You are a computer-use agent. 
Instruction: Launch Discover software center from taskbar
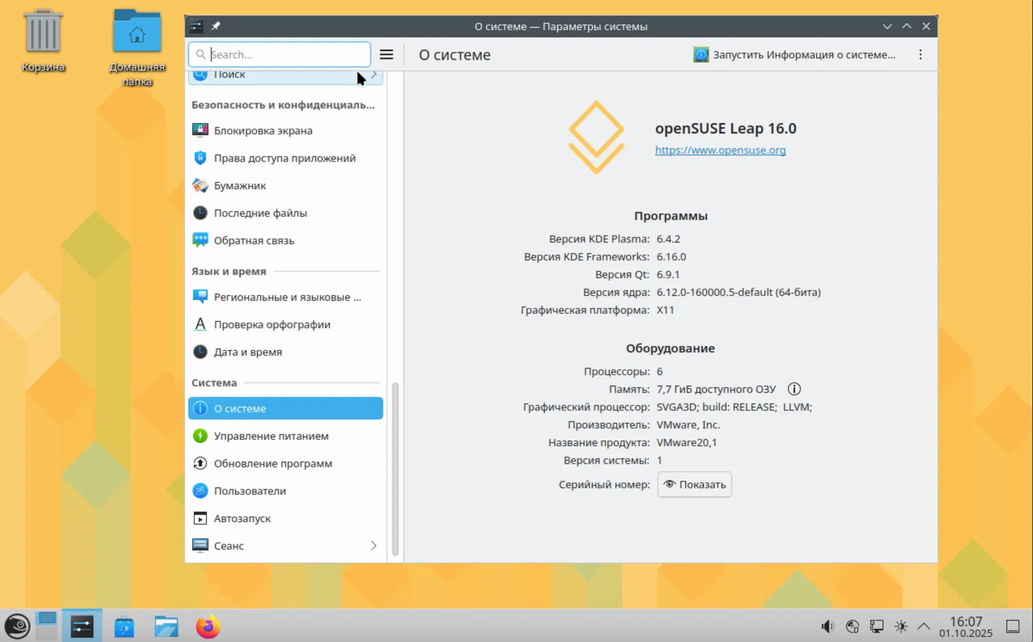click(x=124, y=627)
